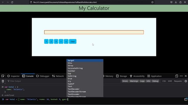Select 'Text' autocomplete suggestion
Screen dimensions: 188x105
(85, 86)
